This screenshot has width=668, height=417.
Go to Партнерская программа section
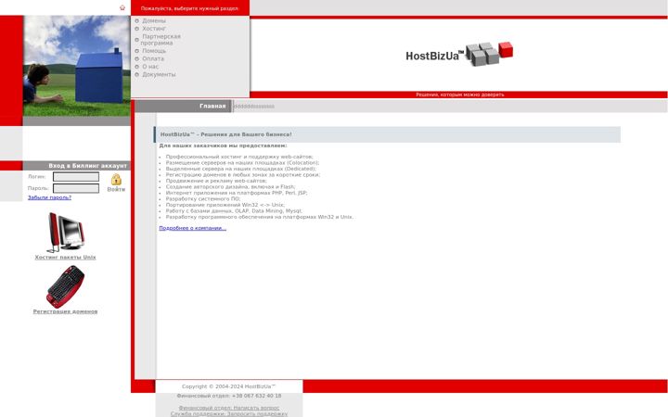click(161, 40)
